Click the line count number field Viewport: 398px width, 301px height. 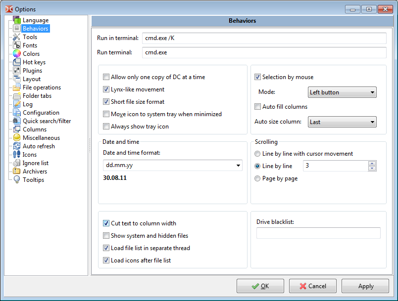(335, 166)
